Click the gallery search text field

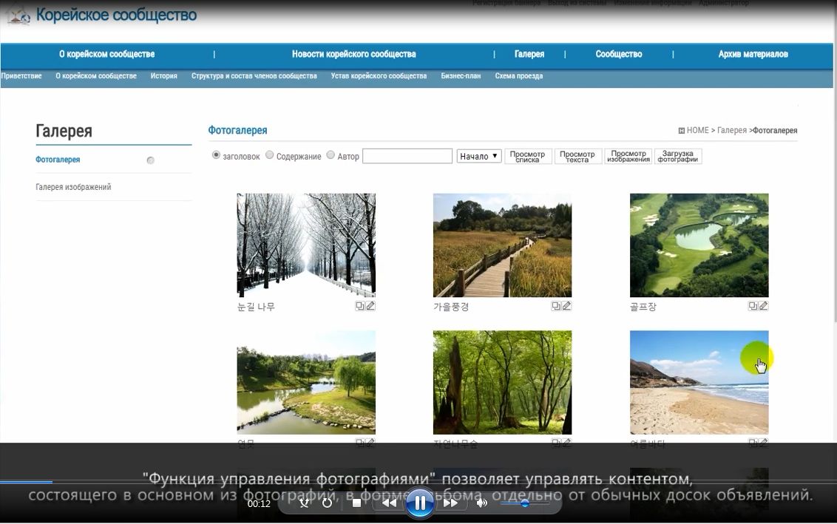(407, 156)
